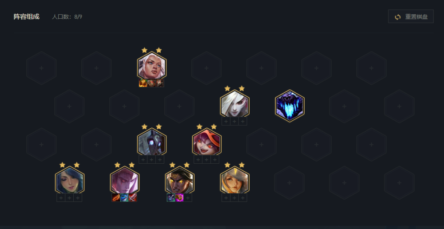This screenshot has width=444, height=229.
Task: Click the blonde champion in the bottom row
Action: pos(235,181)
